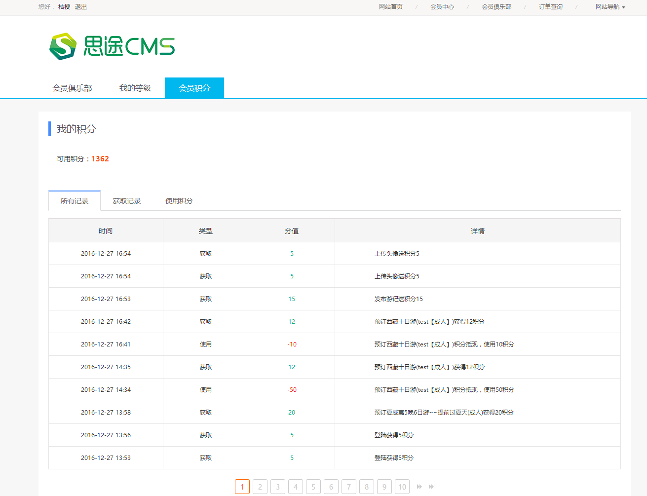The image size is (647, 496).
Task: Open the 使用积分 tab
Action: 179,201
